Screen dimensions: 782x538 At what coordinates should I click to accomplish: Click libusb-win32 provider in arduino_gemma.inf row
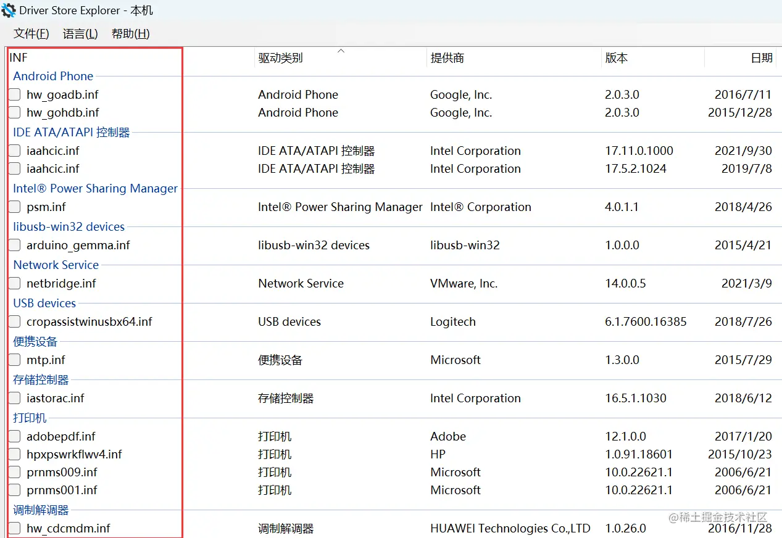(x=465, y=246)
